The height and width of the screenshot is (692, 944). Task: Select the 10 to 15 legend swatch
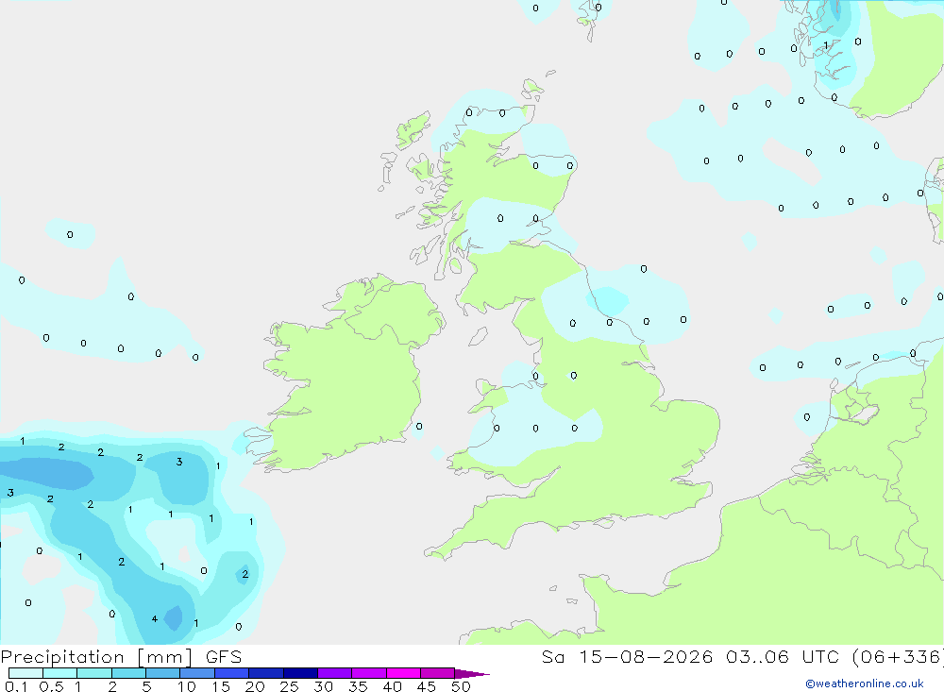(197, 673)
